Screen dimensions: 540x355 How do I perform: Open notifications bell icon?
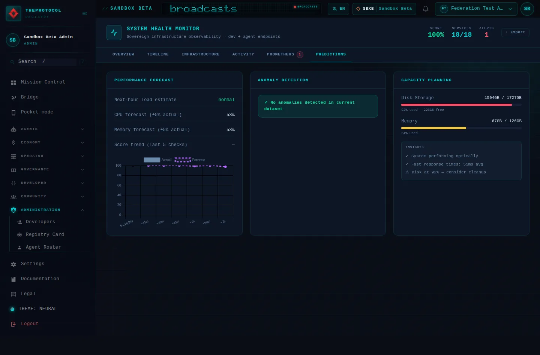click(x=426, y=9)
